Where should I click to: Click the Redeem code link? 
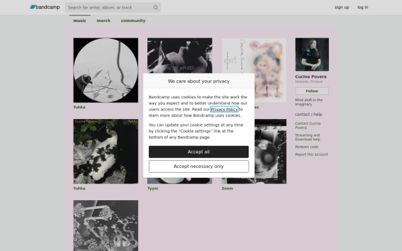click(307, 147)
